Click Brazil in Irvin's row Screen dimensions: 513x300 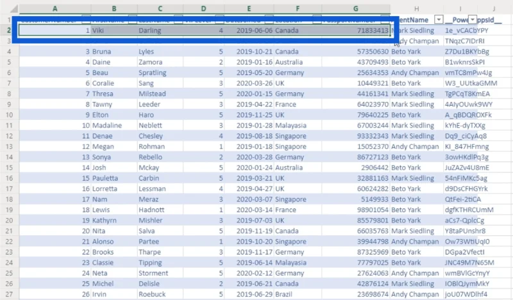(298, 294)
